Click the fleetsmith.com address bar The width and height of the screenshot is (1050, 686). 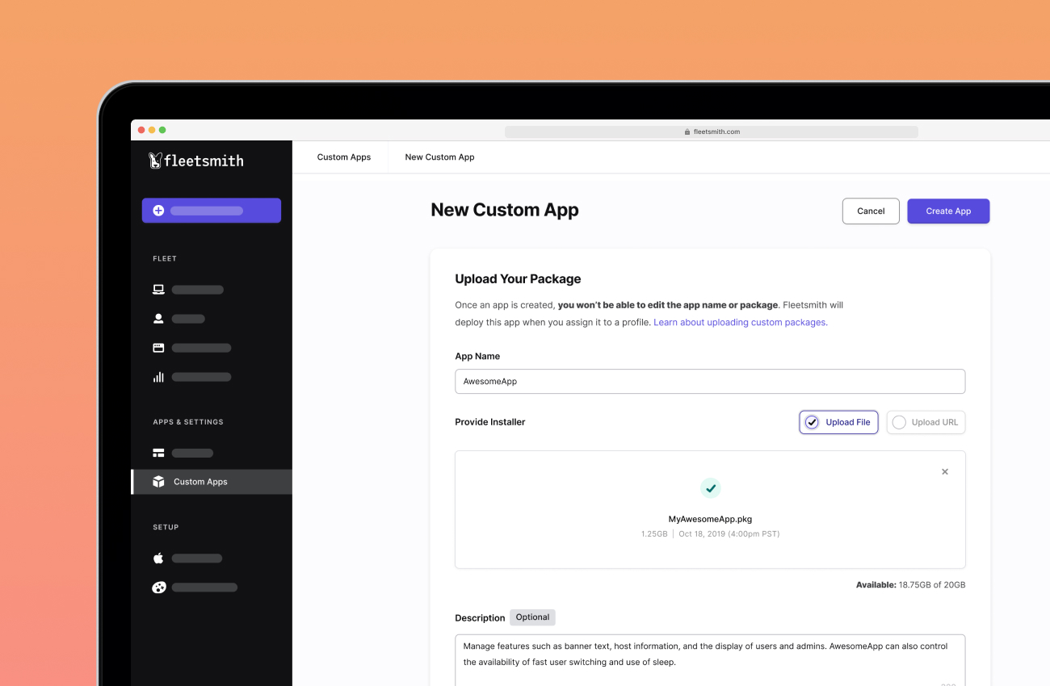click(712, 132)
